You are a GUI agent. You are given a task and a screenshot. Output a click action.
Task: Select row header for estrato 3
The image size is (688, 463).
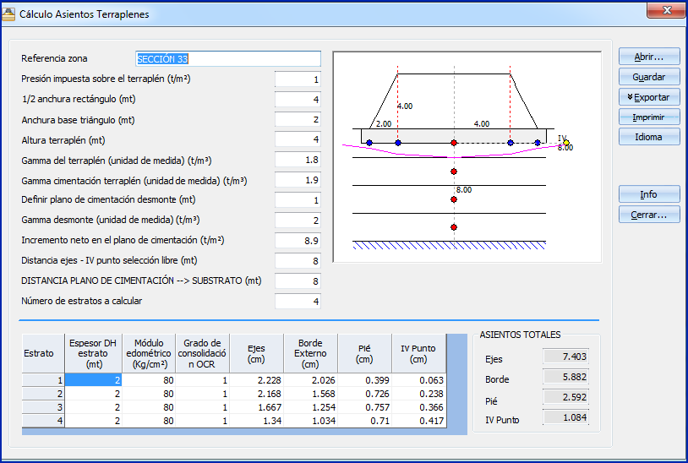43,407
